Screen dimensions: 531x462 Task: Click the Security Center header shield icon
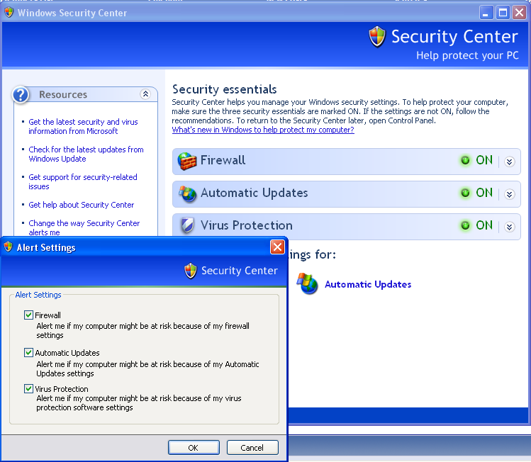(377, 37)
